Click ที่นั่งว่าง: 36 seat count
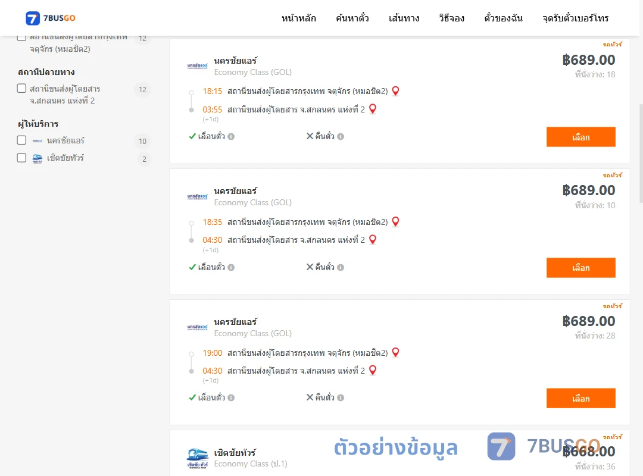This screenshot has height=476, width=643. click(595, 466)
